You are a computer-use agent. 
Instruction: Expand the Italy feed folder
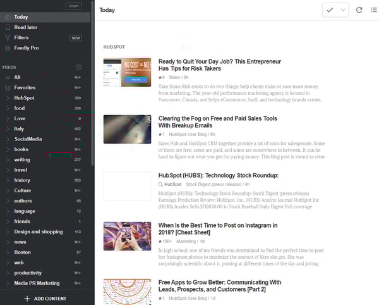point(7,128)
